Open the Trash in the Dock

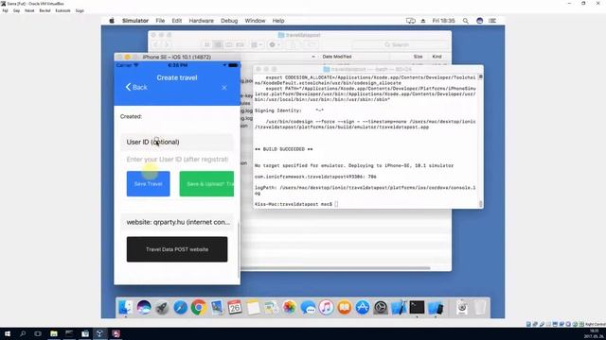click(x=480, y=307)
